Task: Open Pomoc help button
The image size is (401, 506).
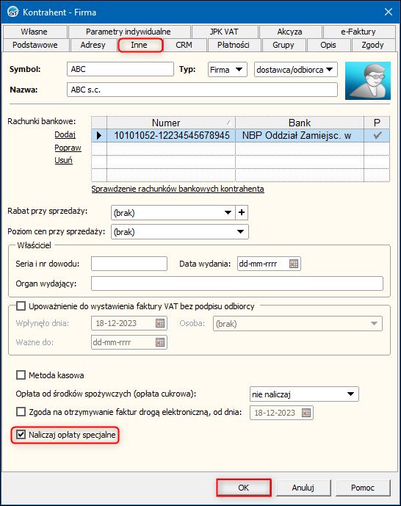Action: coord(363,488)
